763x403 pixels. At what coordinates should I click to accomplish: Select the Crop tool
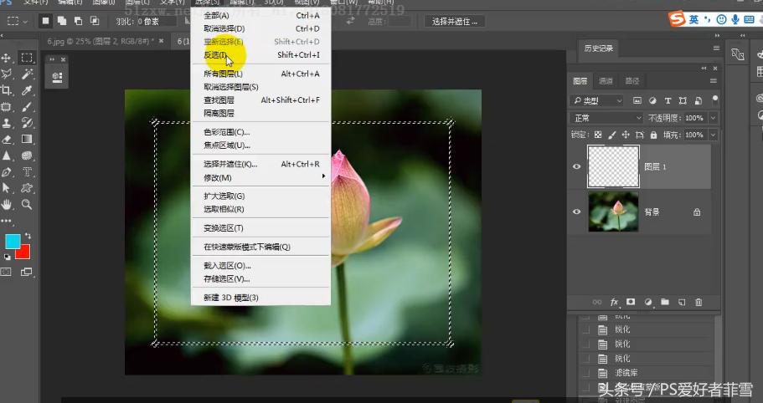pos(7,89)
